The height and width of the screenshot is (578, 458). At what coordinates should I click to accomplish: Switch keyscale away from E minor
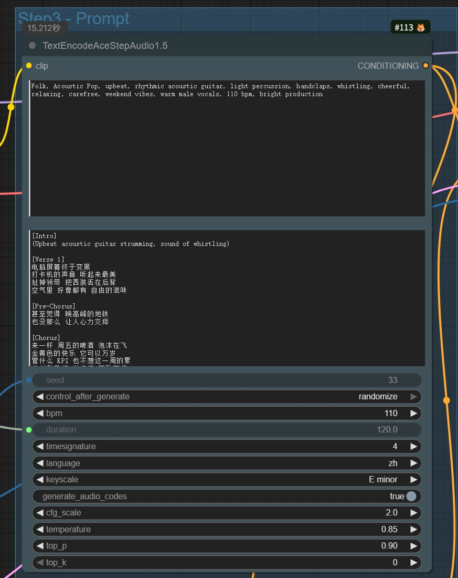pos(414,479)
